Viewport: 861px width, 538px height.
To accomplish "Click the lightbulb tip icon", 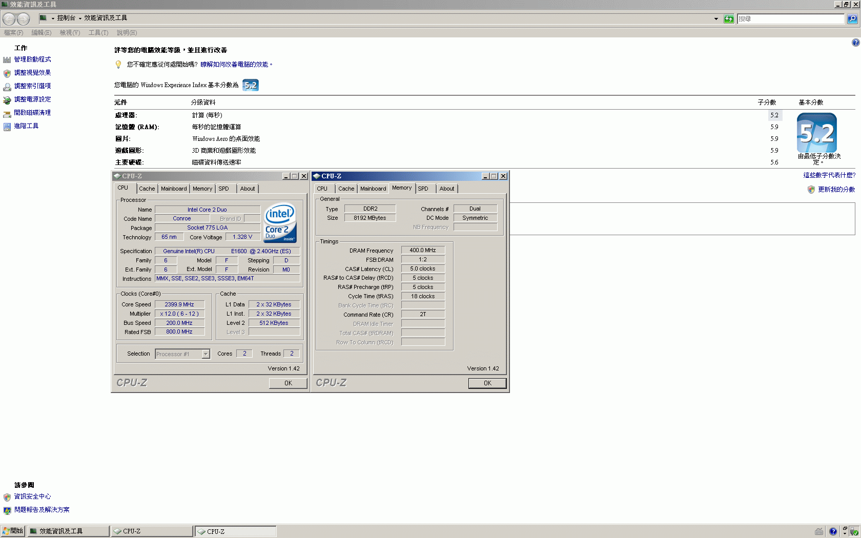I will tap(118, 65).
